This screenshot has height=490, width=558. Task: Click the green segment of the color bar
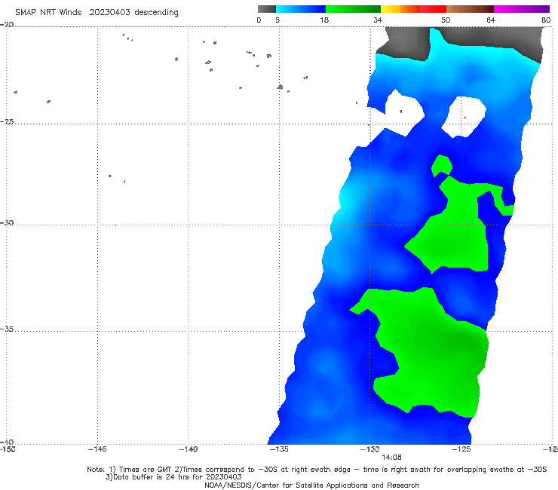click(353, 9)
